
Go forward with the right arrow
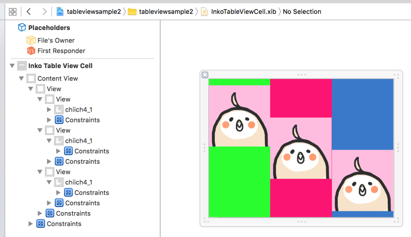pos(44,12)
